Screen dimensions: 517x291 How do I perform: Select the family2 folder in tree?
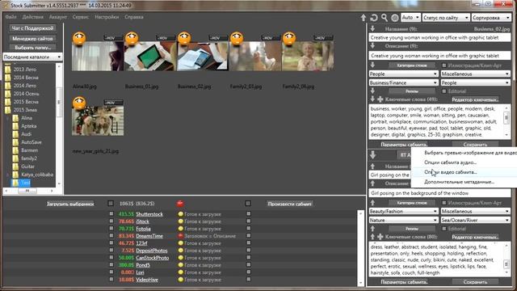coord(29,158)
